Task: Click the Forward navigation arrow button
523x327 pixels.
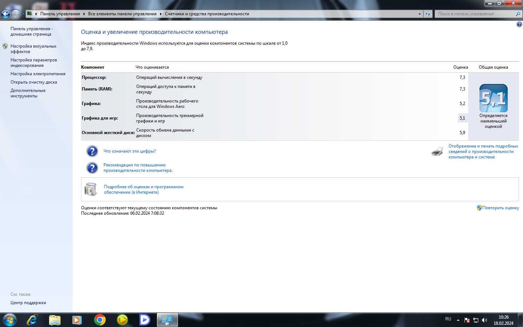Action: coord(16,14)
